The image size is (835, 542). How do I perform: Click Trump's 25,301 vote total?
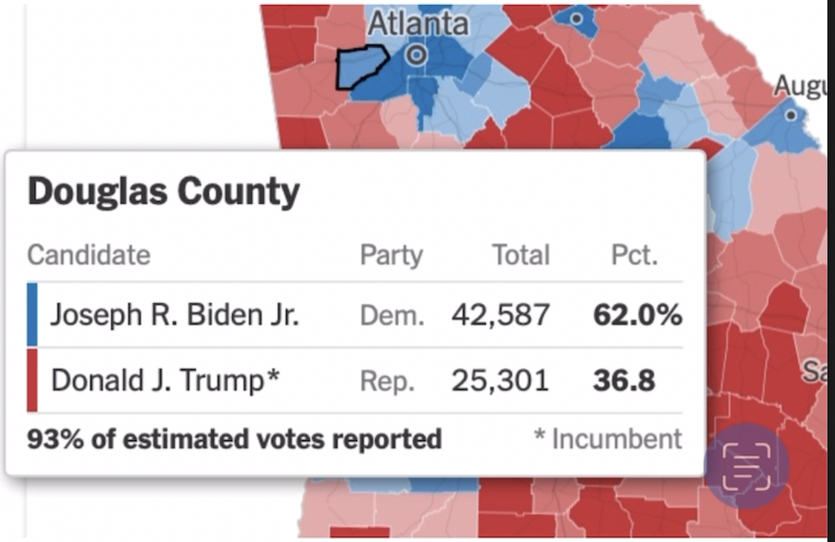500,380
